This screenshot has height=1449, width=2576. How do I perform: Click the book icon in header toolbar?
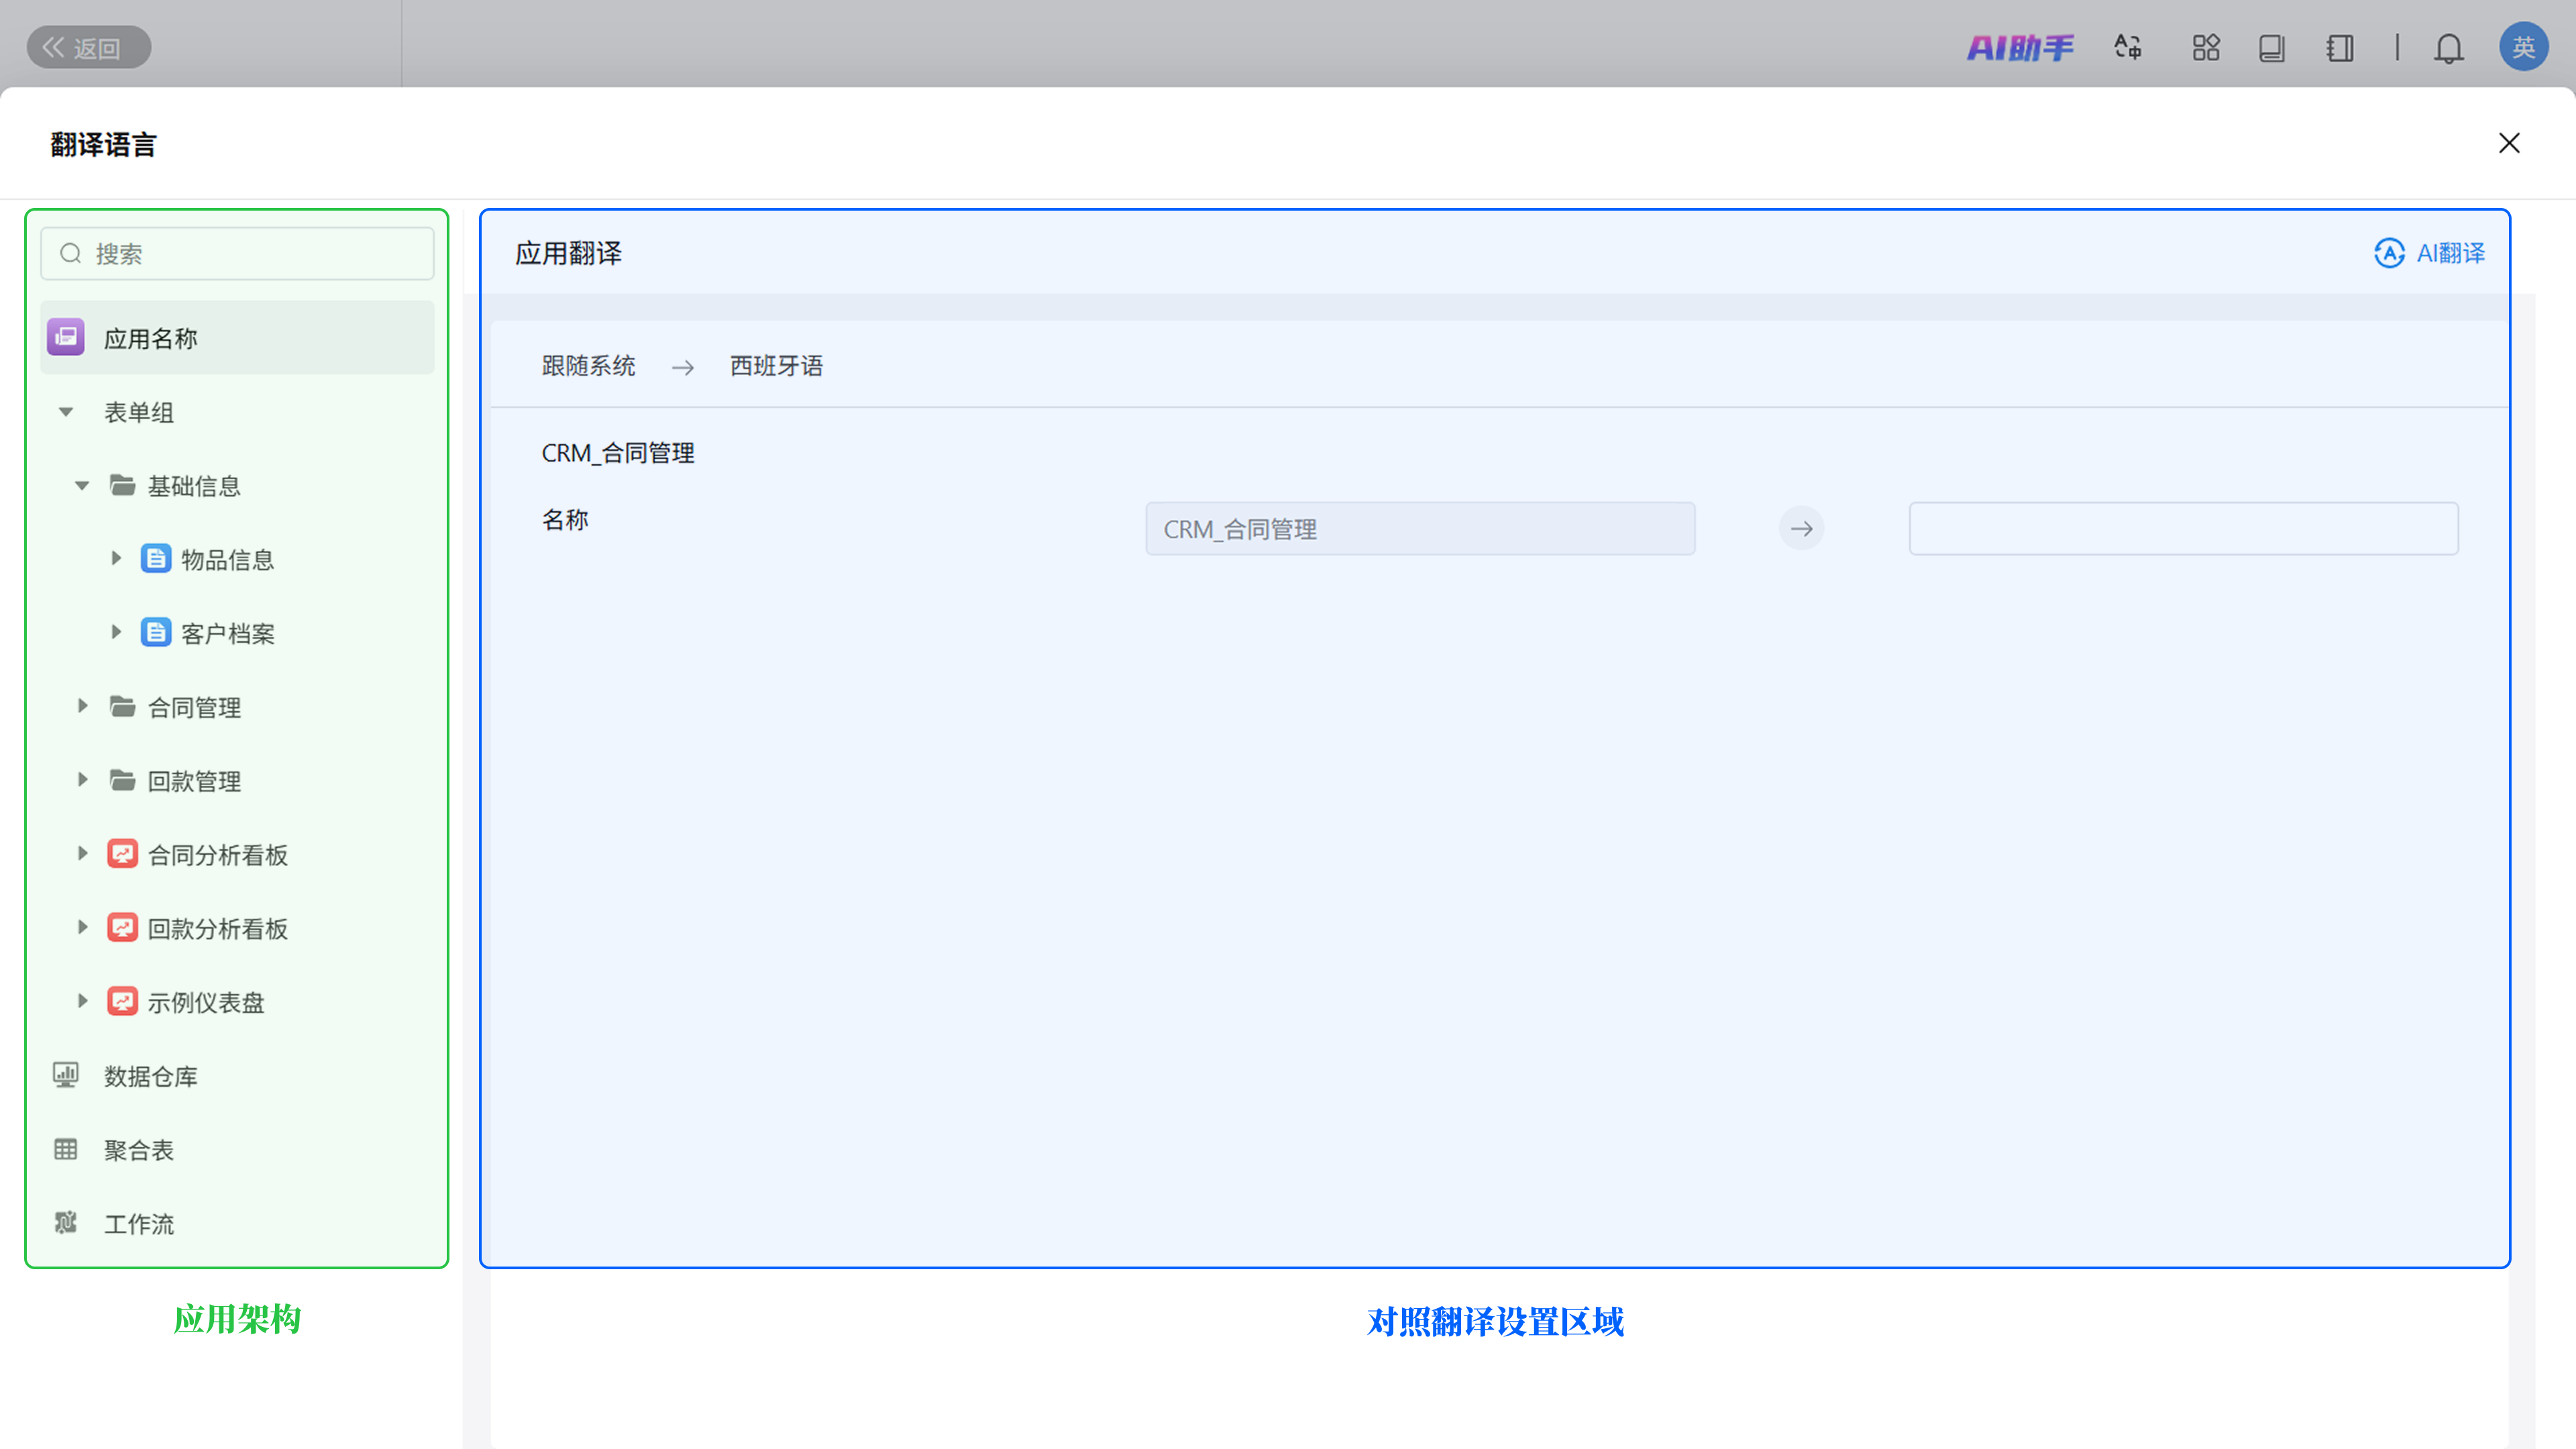(x=2271, y=47)
